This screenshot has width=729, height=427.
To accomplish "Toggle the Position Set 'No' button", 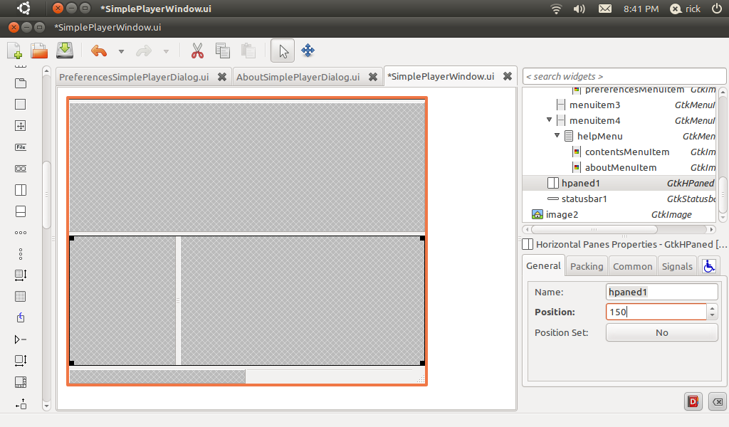I will point(661,332).
